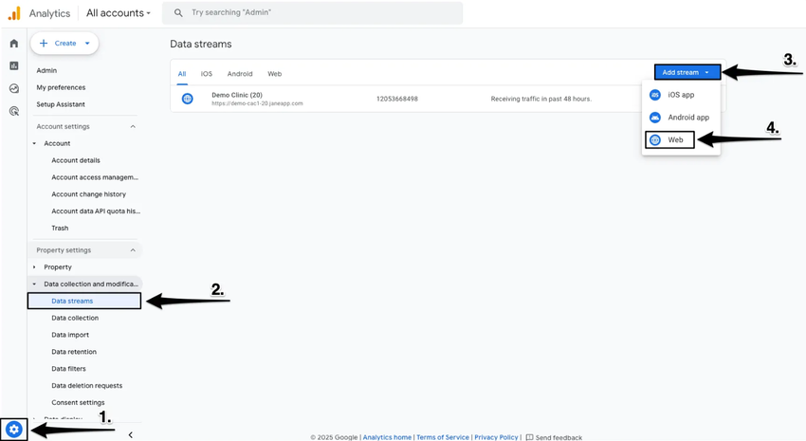The height and width of the screenshot is (441, 806).
Task: Open the Add stream dropdown
Action: [687, 72]
